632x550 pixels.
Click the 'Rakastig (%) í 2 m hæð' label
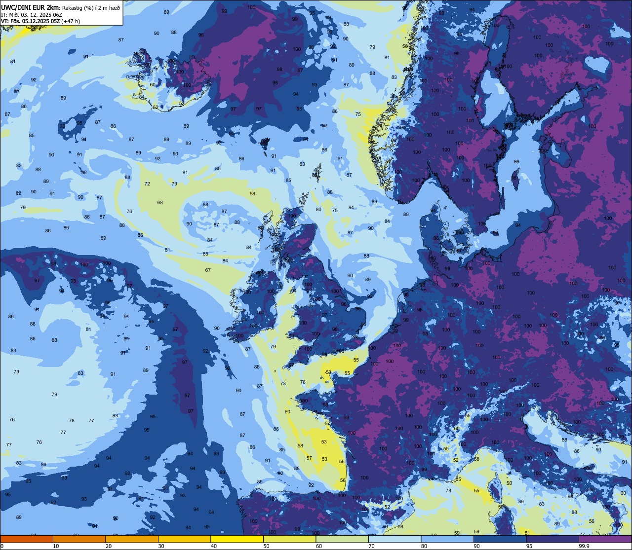coord(91,8)
